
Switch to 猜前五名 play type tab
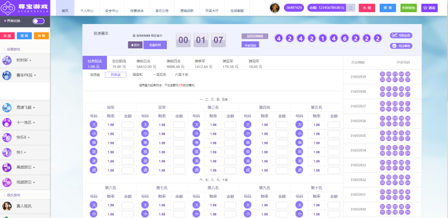coord(146,64)
